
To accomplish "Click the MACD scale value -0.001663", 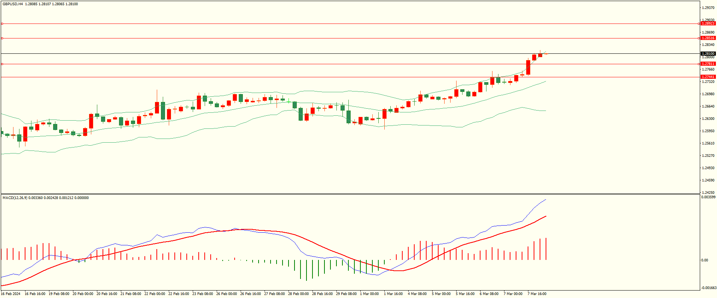I will coord(708,288).
